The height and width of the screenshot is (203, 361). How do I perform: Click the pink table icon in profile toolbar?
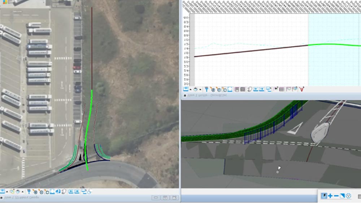point(282,89)
